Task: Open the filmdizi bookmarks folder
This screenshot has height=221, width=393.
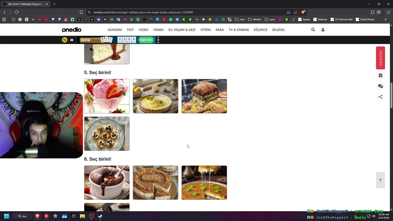Action: coord(255,19)
